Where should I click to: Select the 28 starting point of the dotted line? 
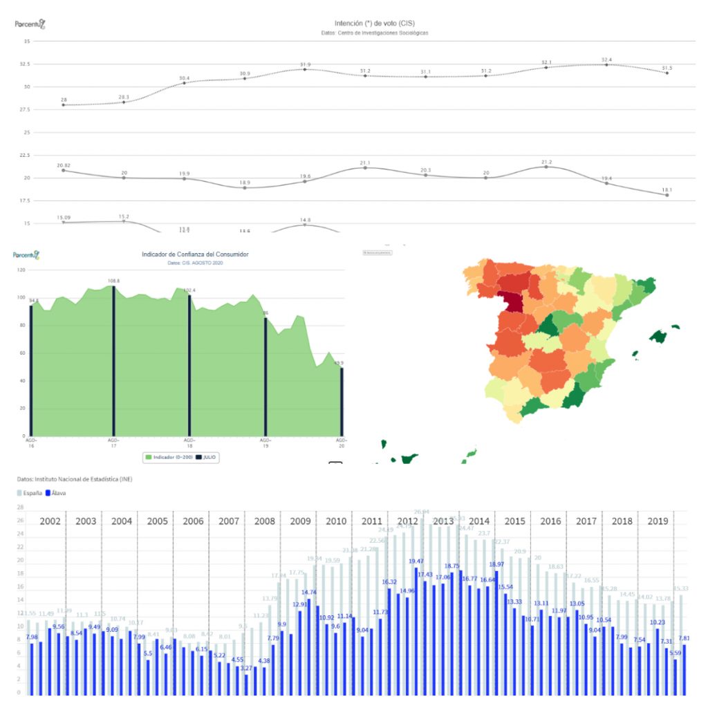[x=64, y=105]
